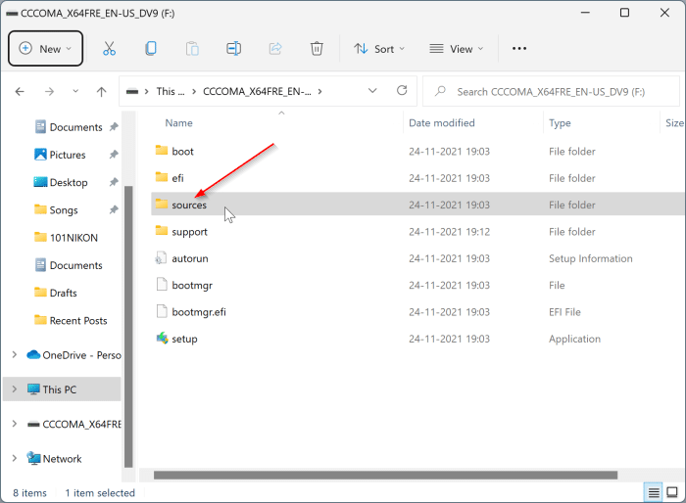This screenshot has width=686, height=503.
Task: Sort by Date modified column header
Action: (441, 122)
